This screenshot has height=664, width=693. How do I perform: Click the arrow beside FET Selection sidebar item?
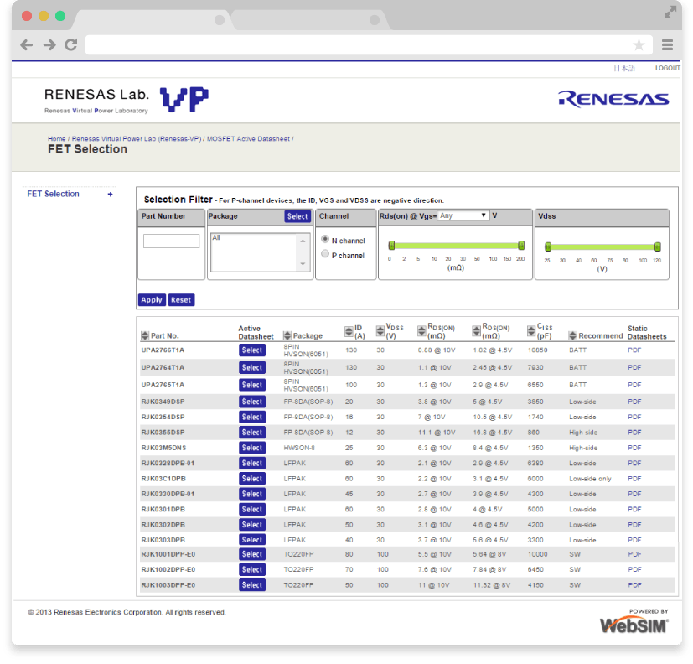110,194
